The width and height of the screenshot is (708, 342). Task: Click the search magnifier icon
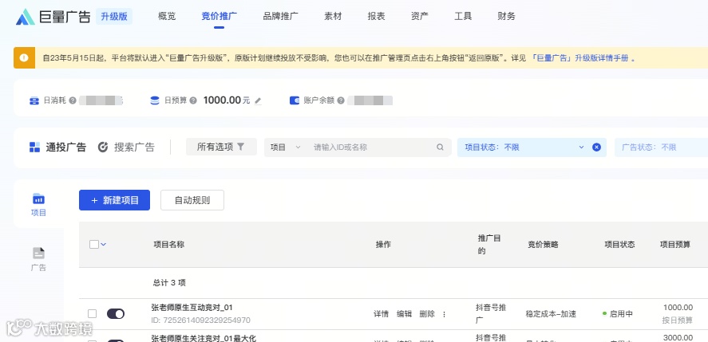coord(440,147)
